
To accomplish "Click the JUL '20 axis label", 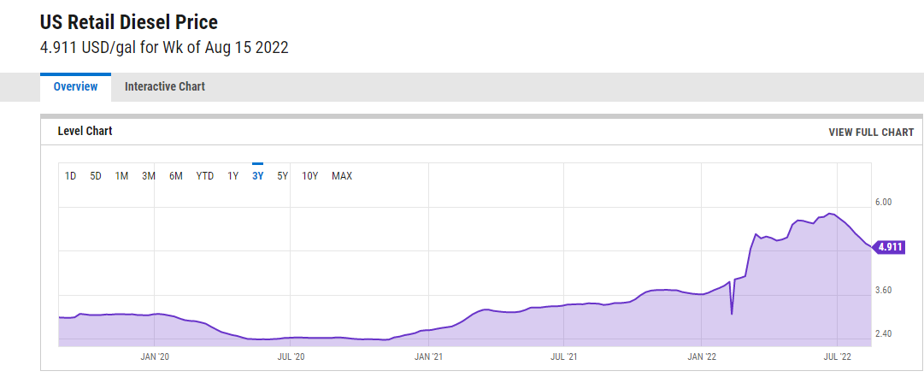I will pos(291,356).
